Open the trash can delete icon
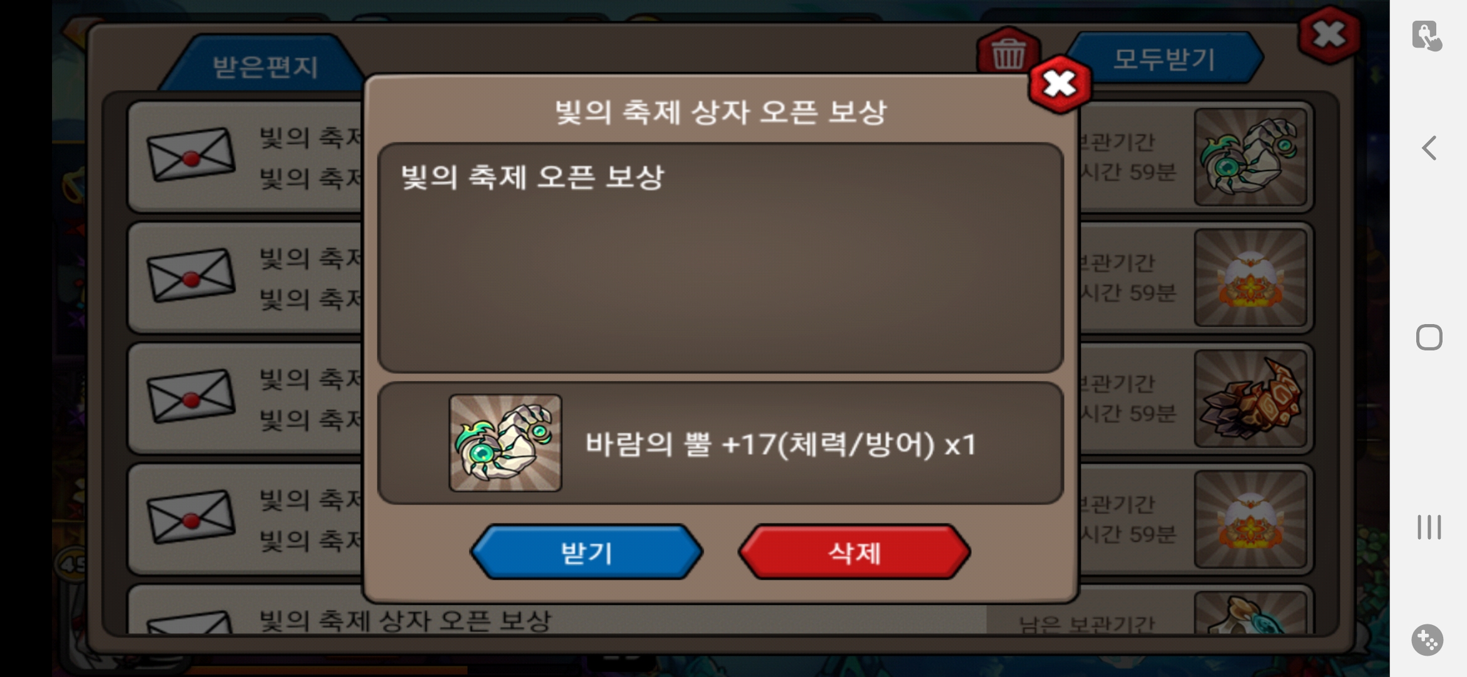This screenshot has width=1467, height=677. click(x=1008, y=53)
